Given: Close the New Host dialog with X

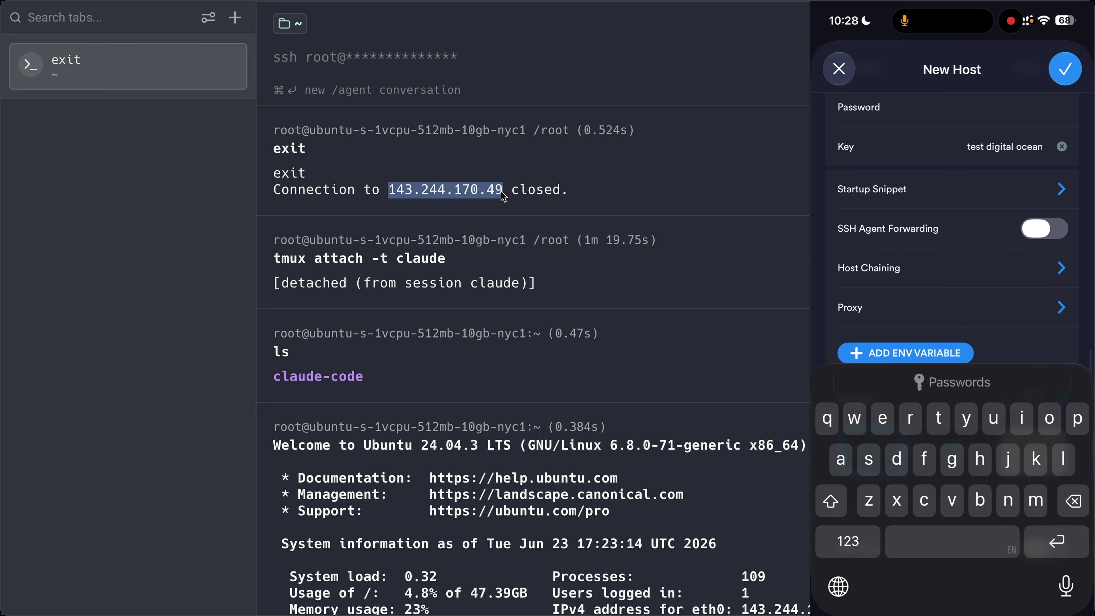Looking at the screenshot, I should coord(839,69).
